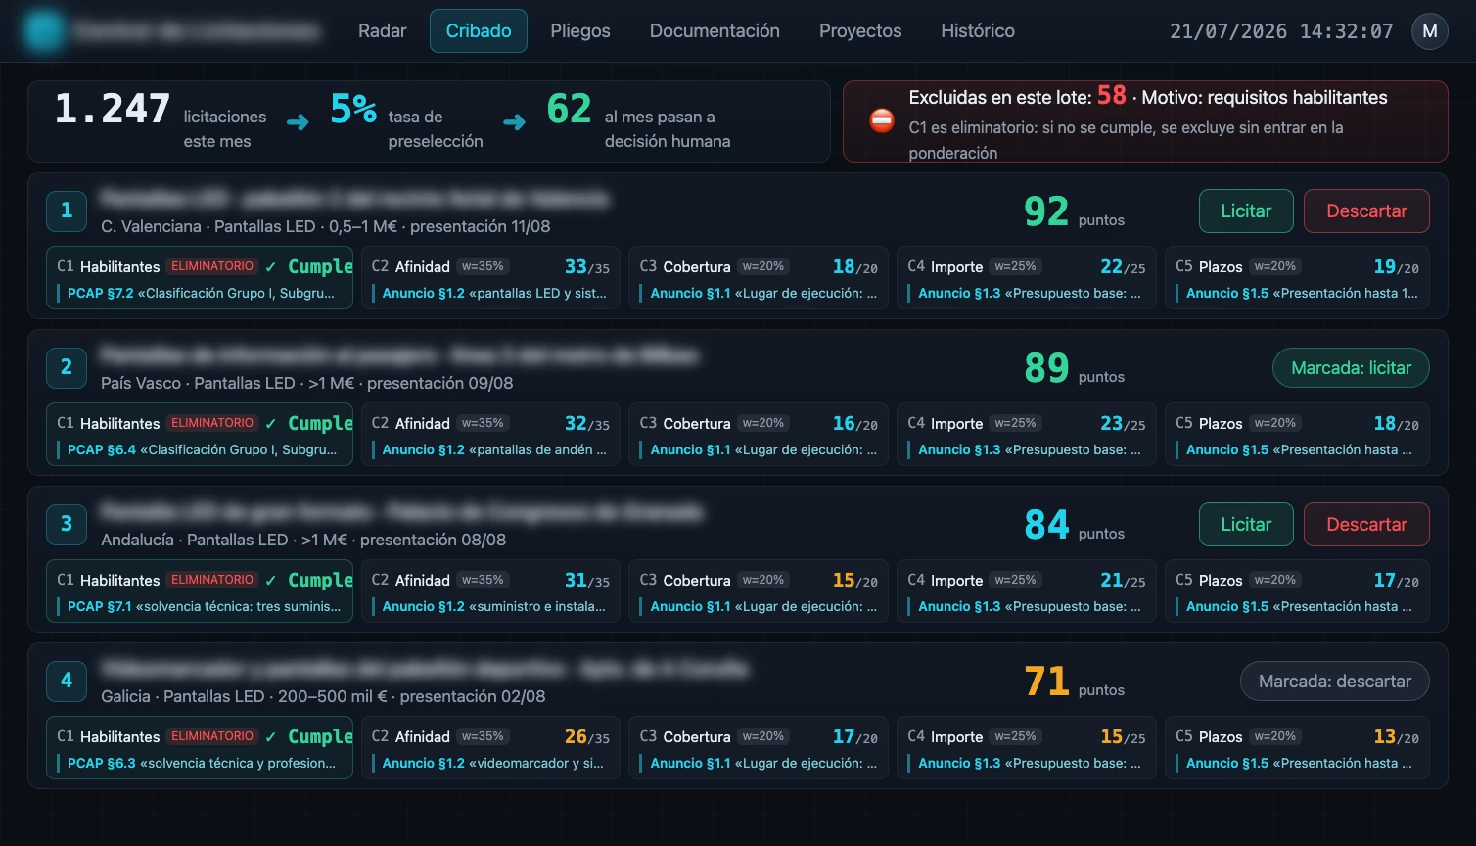Select rank badge 2 of the País Vasco tender
Image resolution: width=1476 pixels, height=846 pixels.
point(67,366)
